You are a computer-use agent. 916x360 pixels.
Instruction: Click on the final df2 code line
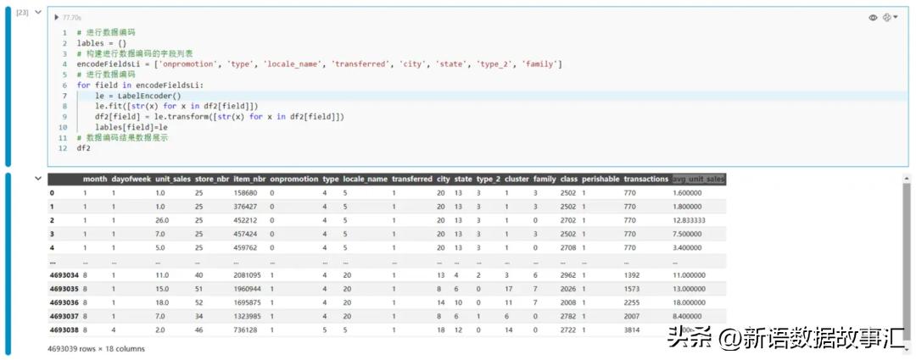(83, 147)
